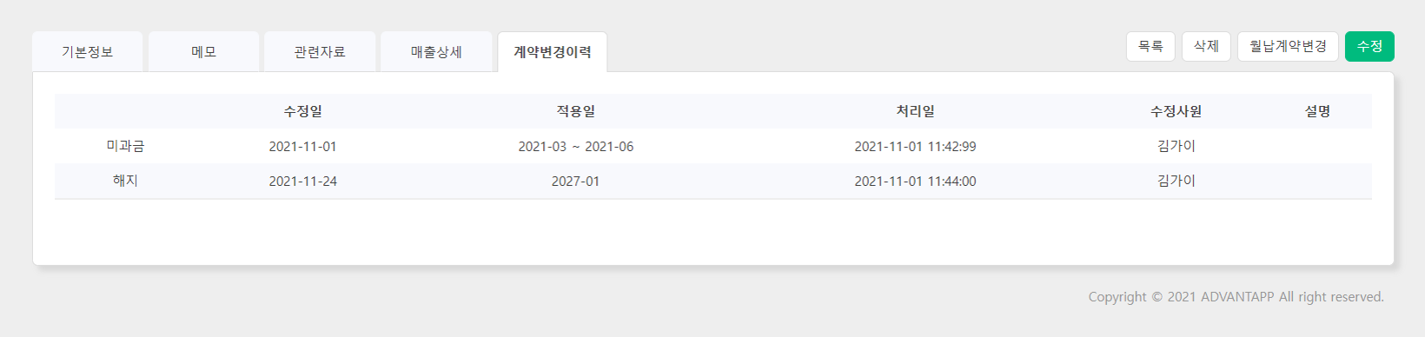The width and height of the screenshot is (1425, 337).
Task: Click the 계약변경이력 tab
Action: pyautogui.click(x=553, y=52)
